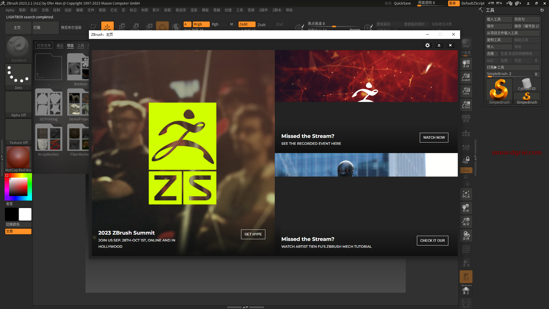The image size is (549, 309).
Task: Toggle the Zadd button
Action: pos(247,24)
